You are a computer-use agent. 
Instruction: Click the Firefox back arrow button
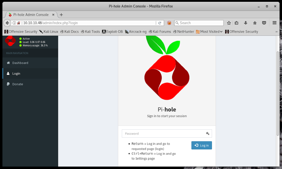pyautogui.click(x=7, y=23)
